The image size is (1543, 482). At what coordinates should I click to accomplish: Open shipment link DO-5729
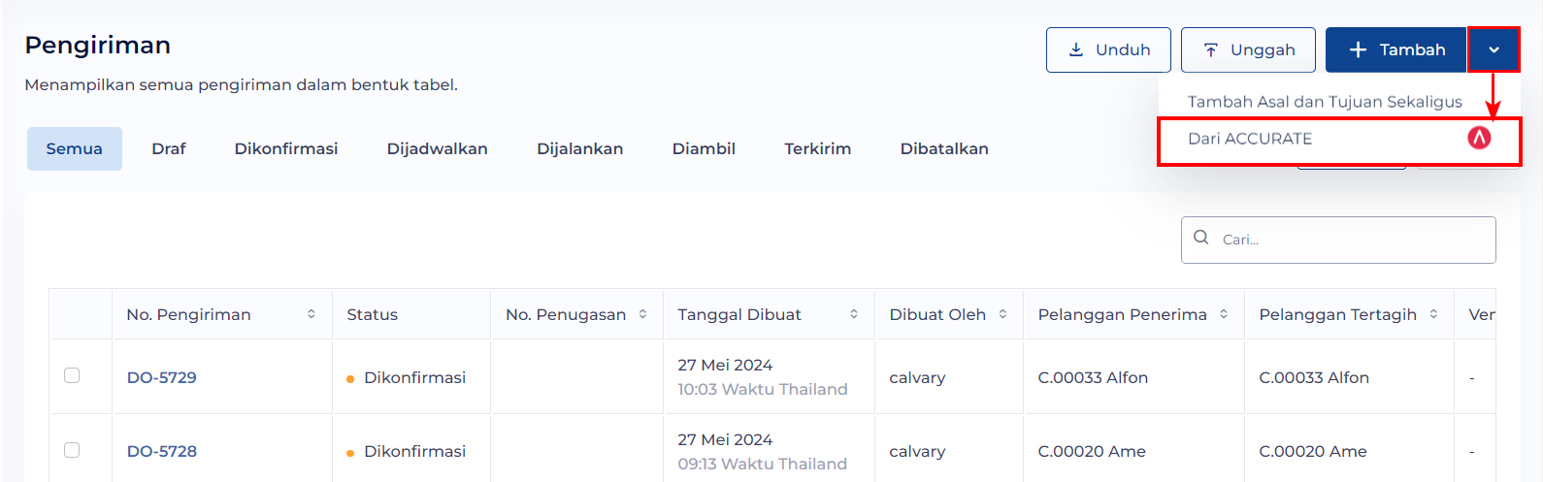click(162, 377)
